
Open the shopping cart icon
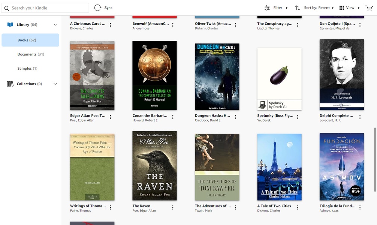[369, 8]
